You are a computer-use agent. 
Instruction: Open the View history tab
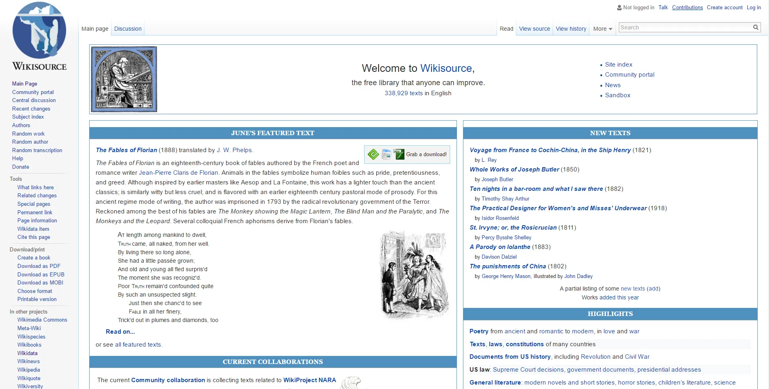[x=570, y=29]
